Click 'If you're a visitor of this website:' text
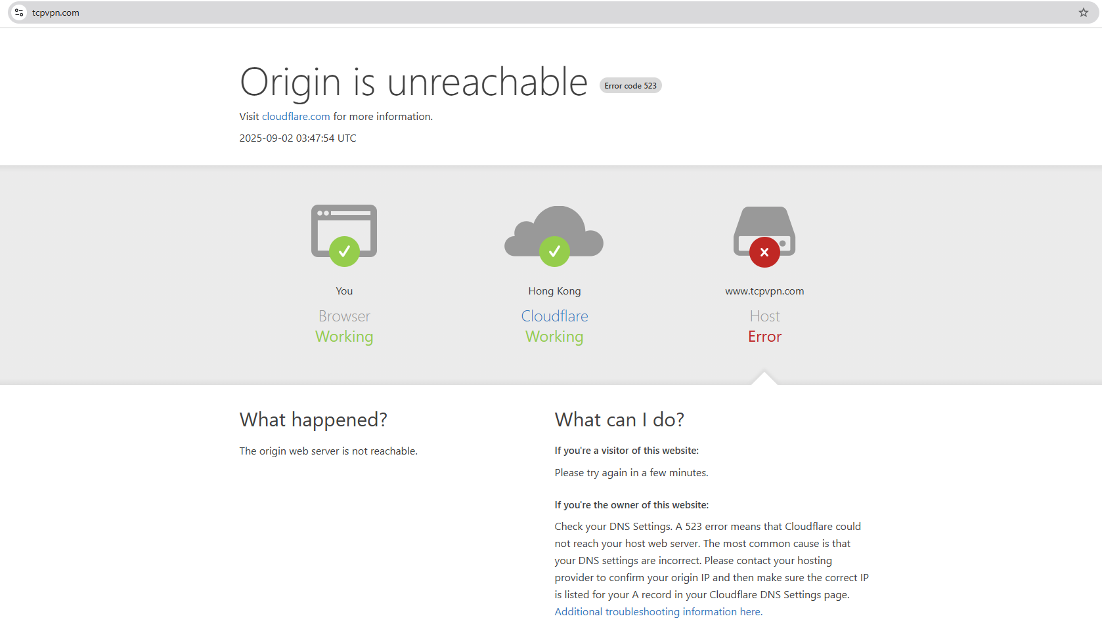The height and width of the screenshot is (631, 1102). pyautogui.click(x=627, y=451)
